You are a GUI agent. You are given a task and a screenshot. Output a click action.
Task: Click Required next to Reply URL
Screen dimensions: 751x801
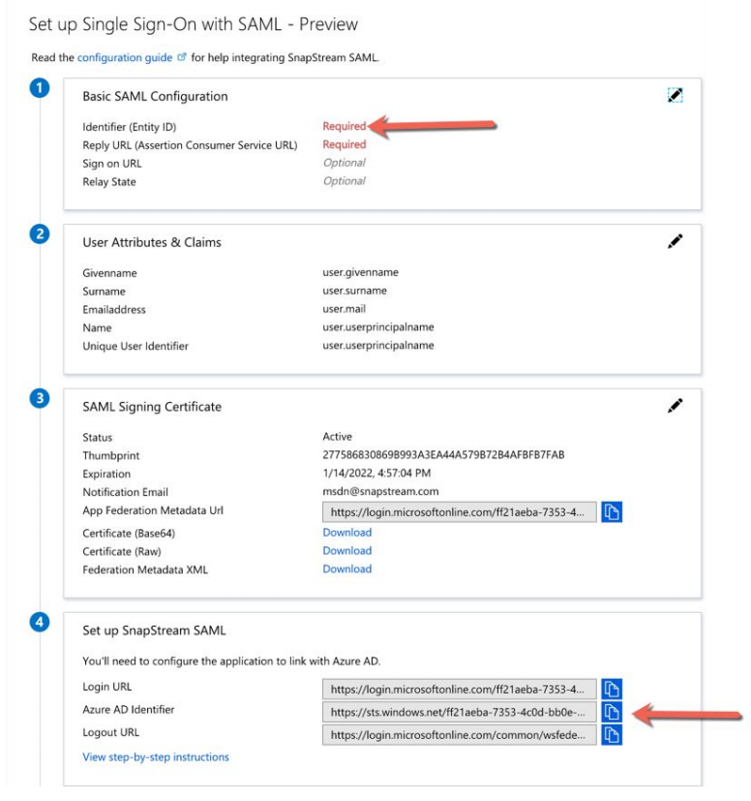click(x=345, y=144)
